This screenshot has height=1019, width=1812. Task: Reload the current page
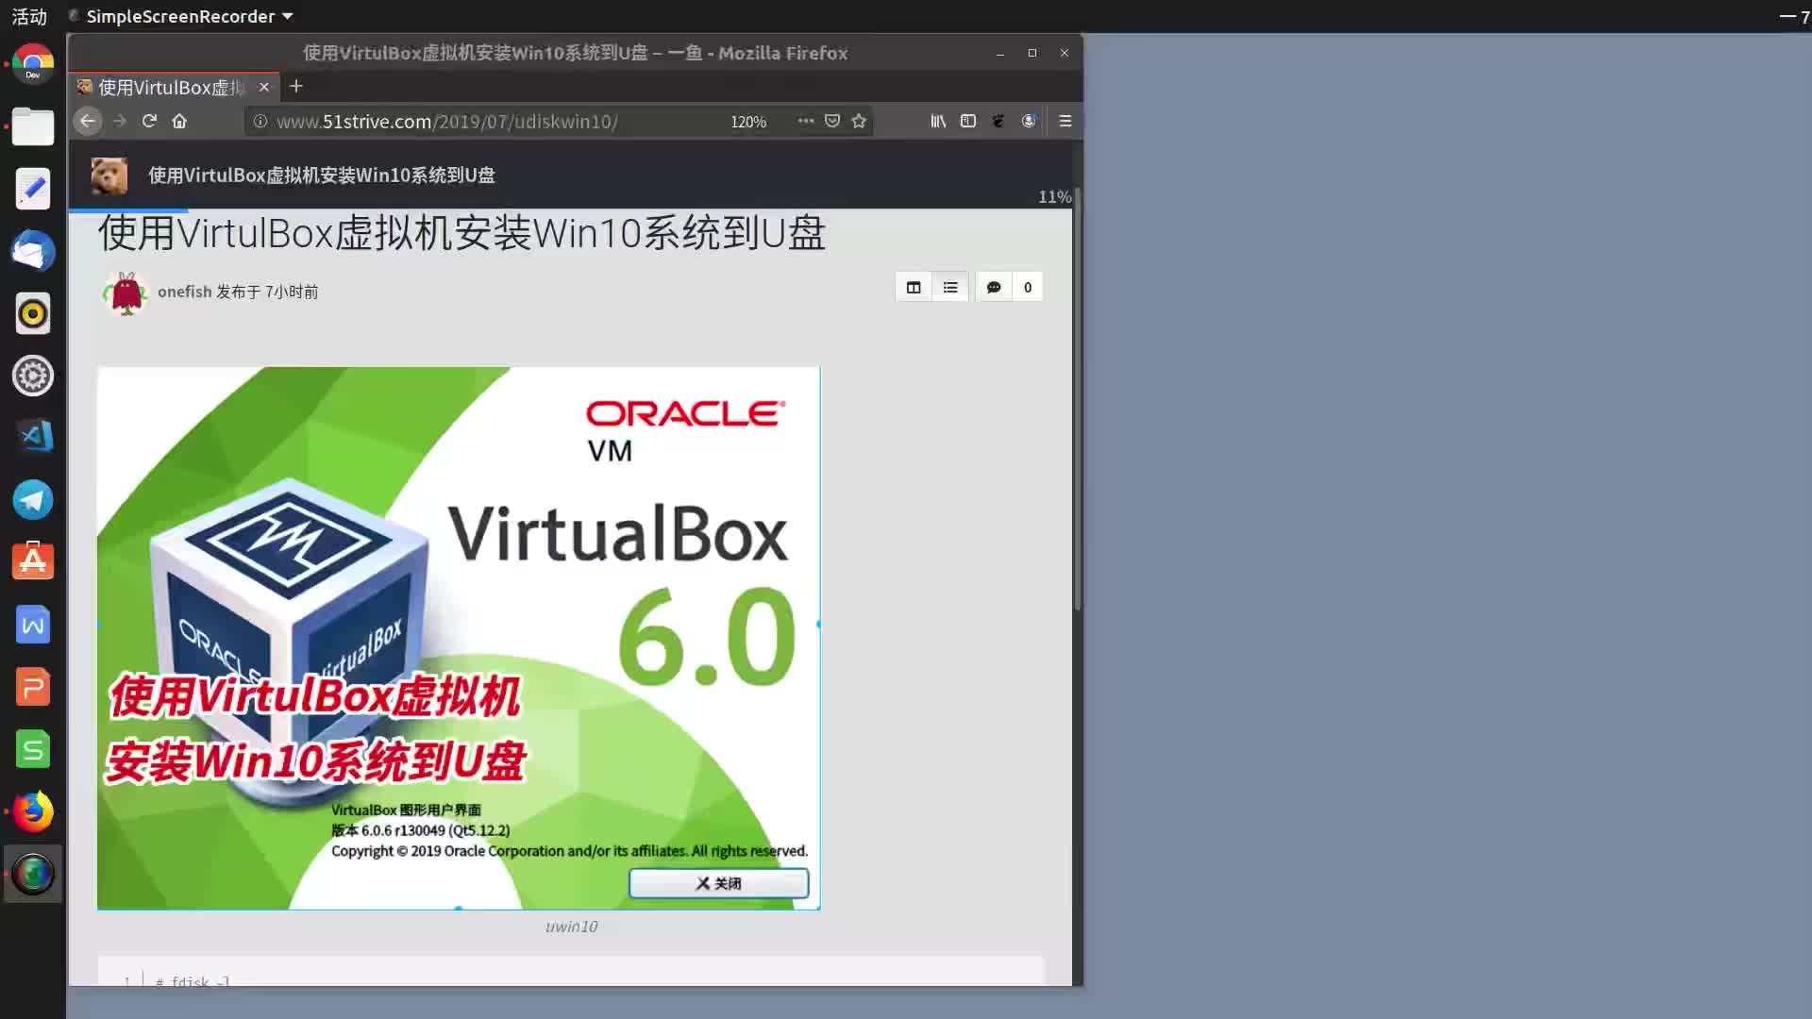pyautogui.click(x=149, y=121)
